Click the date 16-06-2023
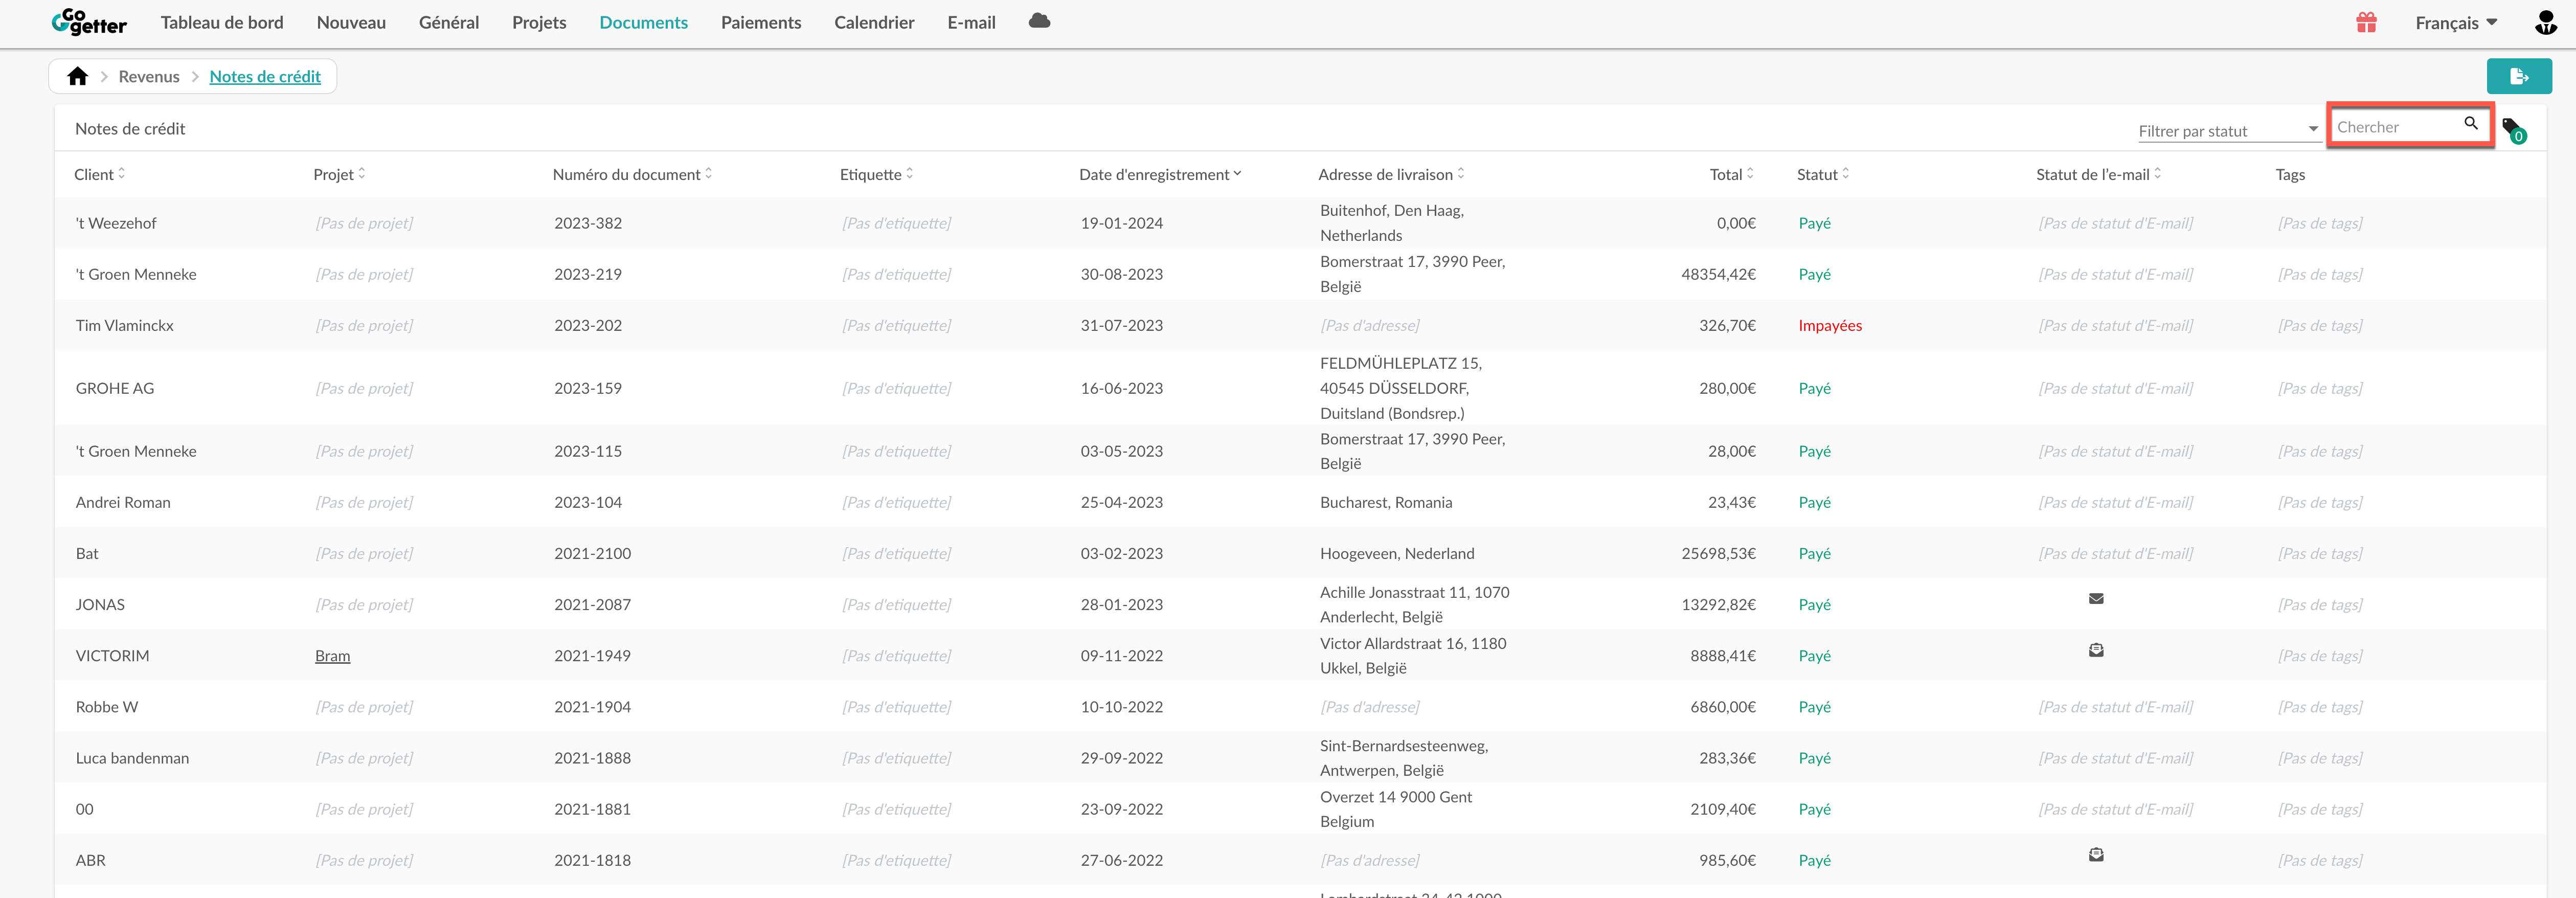2576x898 pixels. pos(1121,388)
